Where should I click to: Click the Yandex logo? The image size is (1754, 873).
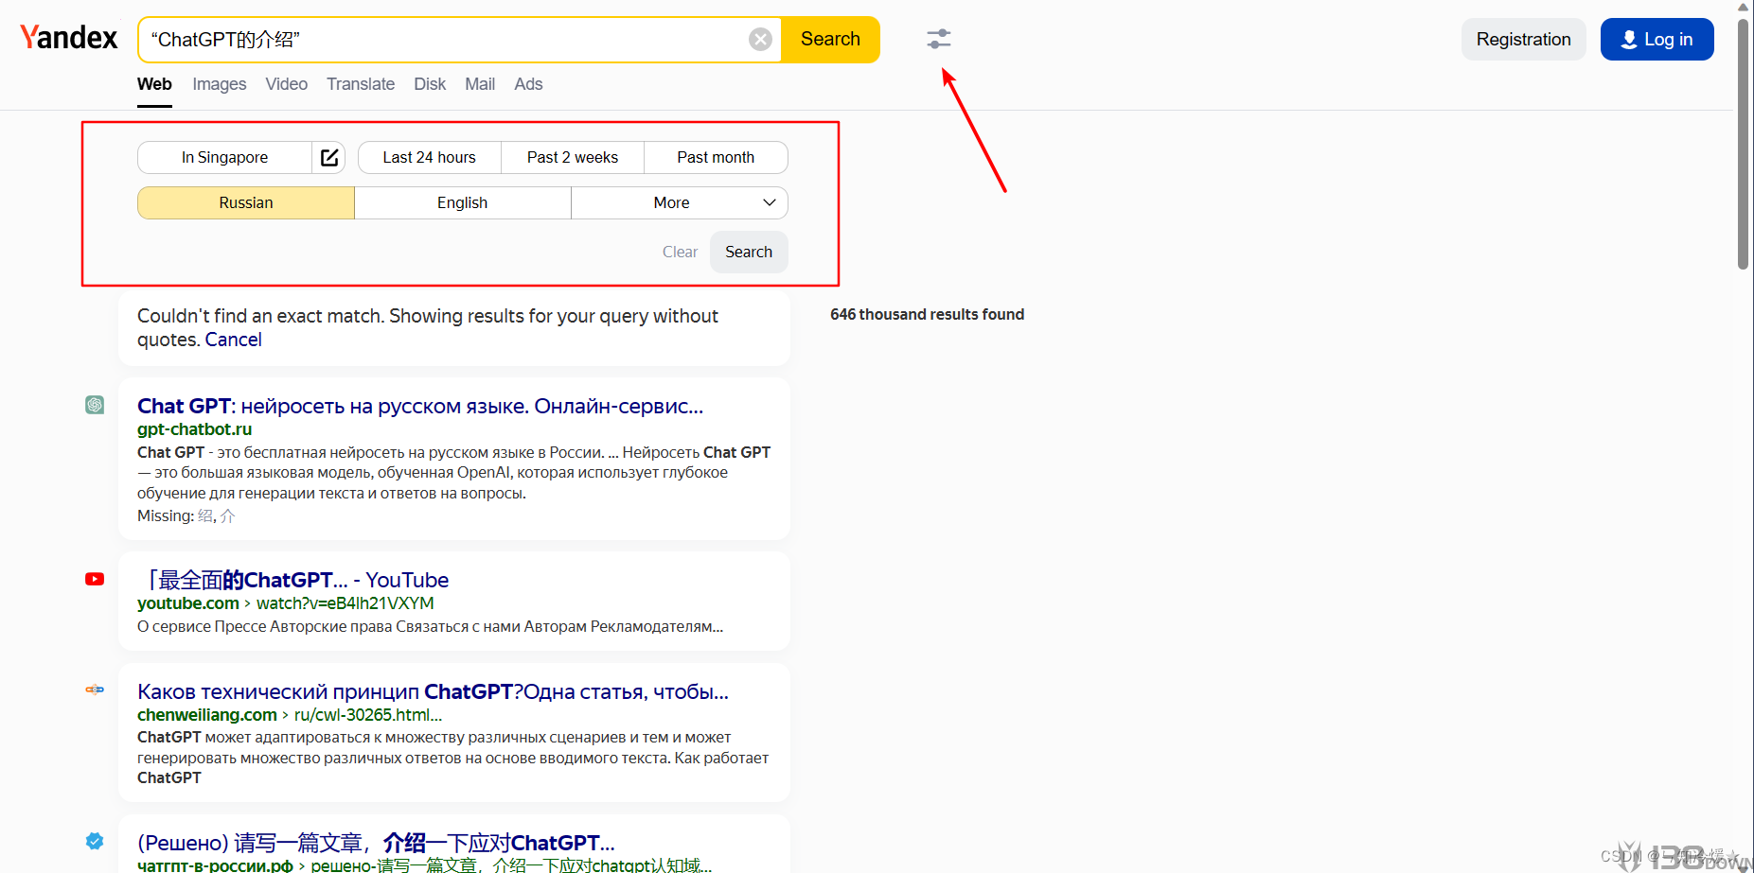pyautogui.click(x=69, y=38)
